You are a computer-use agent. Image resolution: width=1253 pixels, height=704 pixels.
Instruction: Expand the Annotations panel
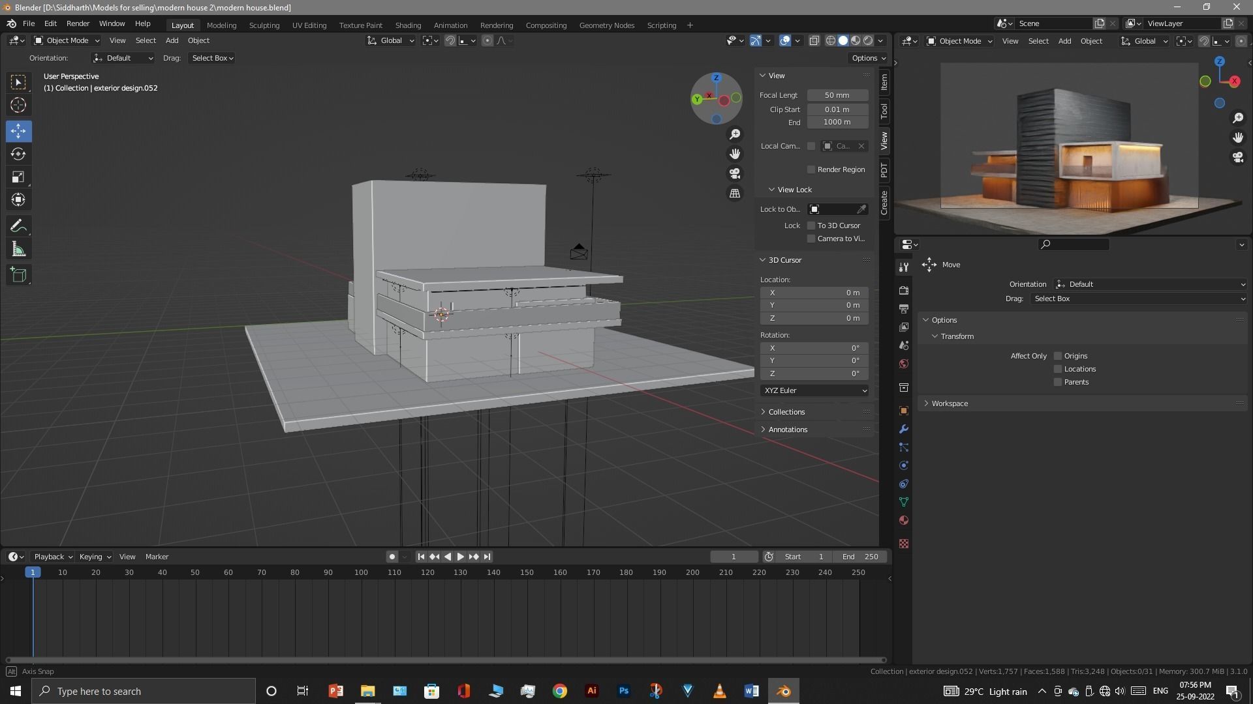tap(788, 430)
